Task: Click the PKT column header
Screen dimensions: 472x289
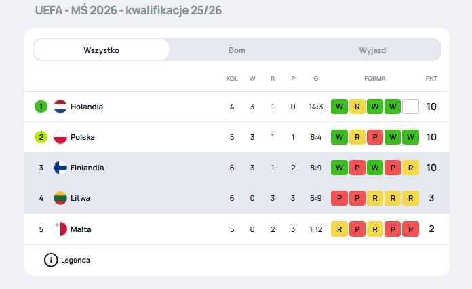Action: [431, 79]
